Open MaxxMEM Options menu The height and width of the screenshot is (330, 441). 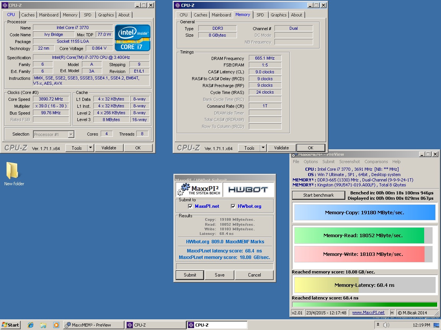point(310,162)
